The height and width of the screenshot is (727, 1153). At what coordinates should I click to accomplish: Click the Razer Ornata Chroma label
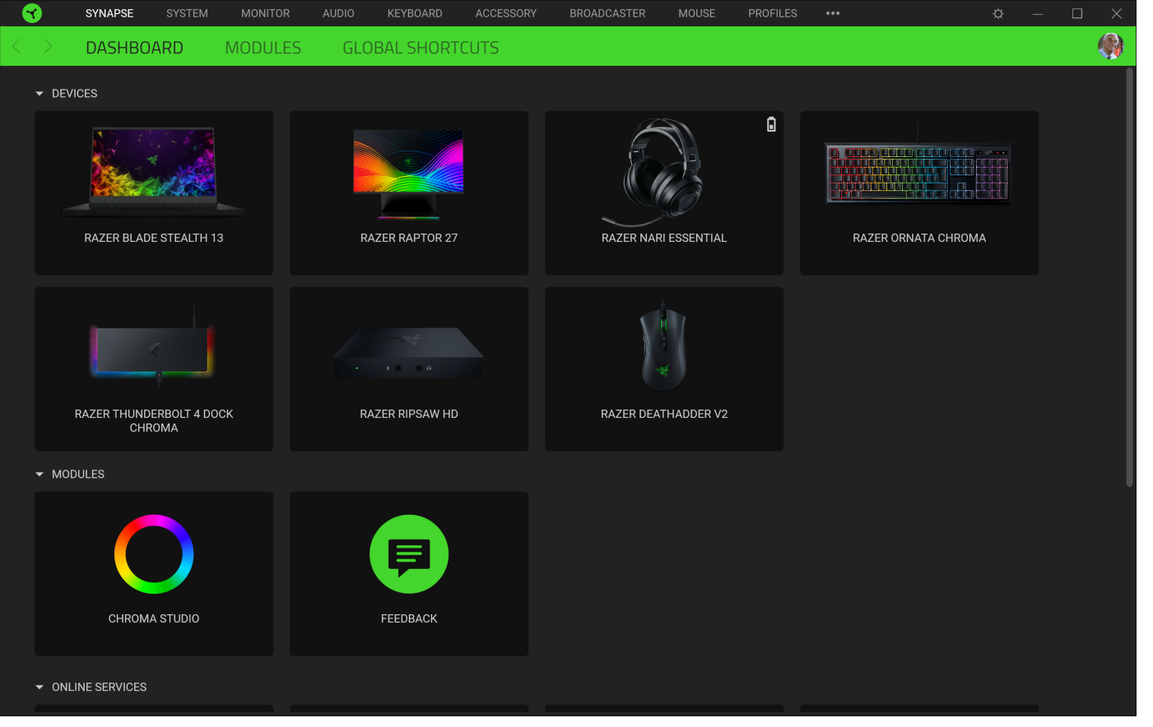(x=919, y=238)
